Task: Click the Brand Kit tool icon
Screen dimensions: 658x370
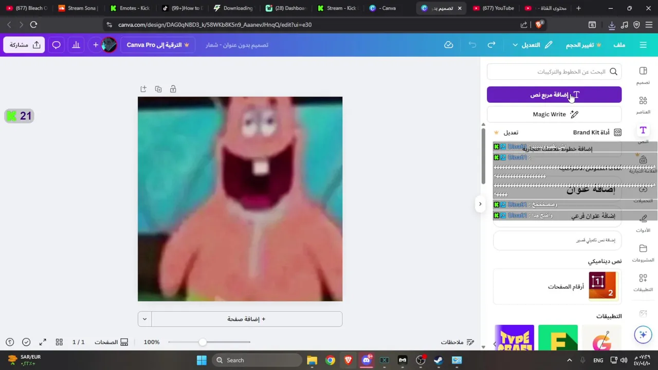Action: [617, 133]
